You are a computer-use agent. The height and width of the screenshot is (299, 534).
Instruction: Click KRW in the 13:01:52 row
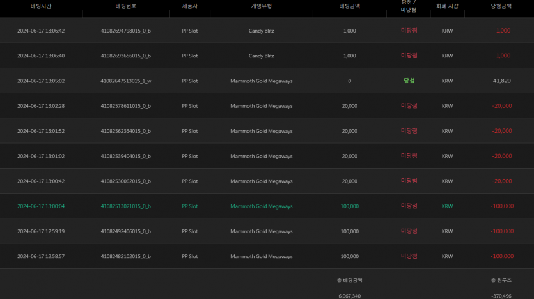(x=447, y=131)
